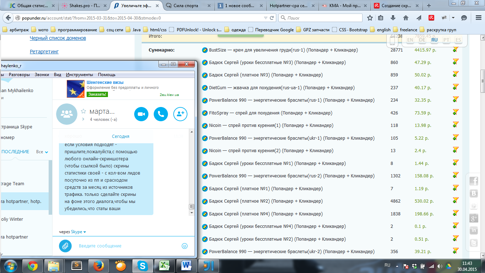Start a video call in Skype group chat

click(x=141, y=114)
